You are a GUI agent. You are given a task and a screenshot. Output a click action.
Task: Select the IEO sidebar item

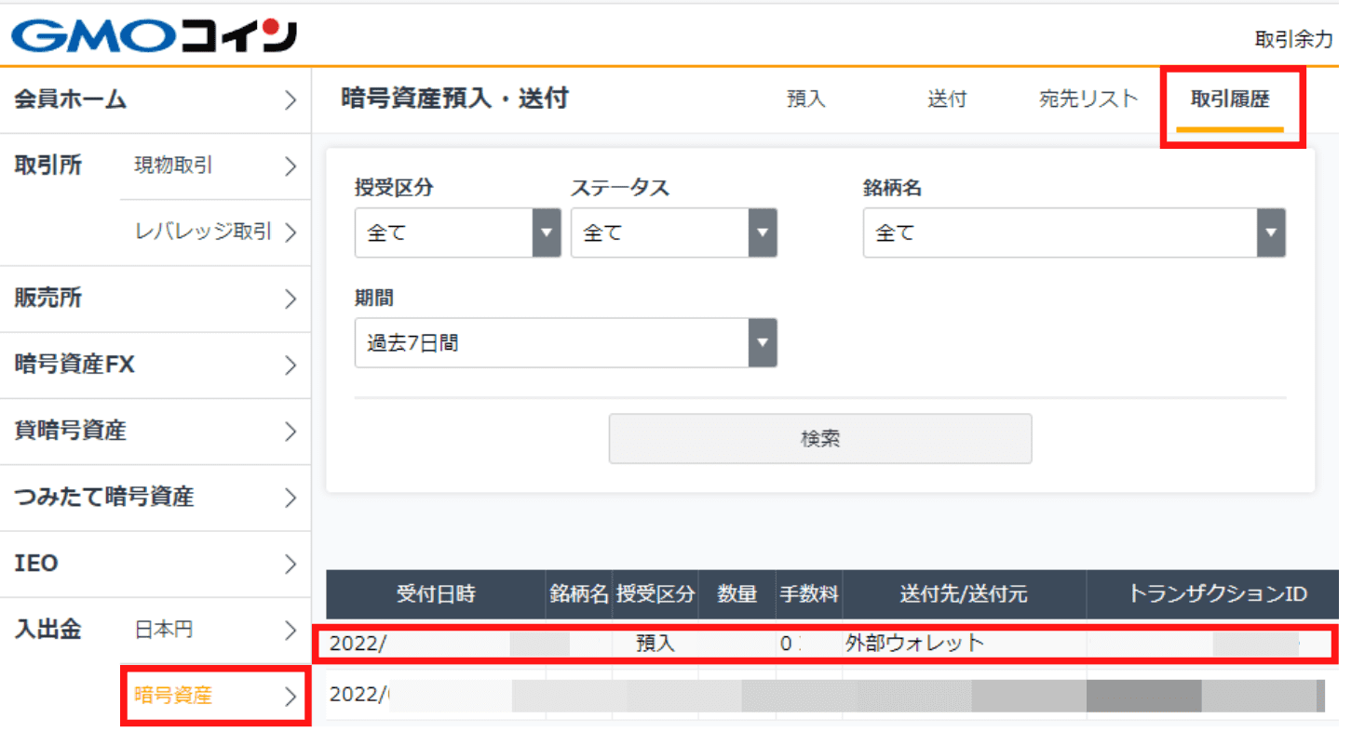point(155,564)
